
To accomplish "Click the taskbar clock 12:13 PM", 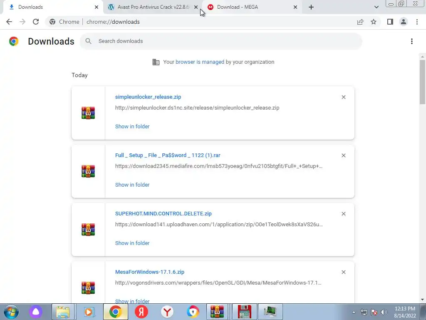I will (405, 312).
